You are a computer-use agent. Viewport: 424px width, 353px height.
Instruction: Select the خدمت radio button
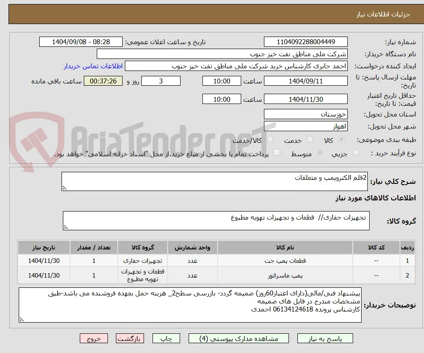tap(310, 139)
